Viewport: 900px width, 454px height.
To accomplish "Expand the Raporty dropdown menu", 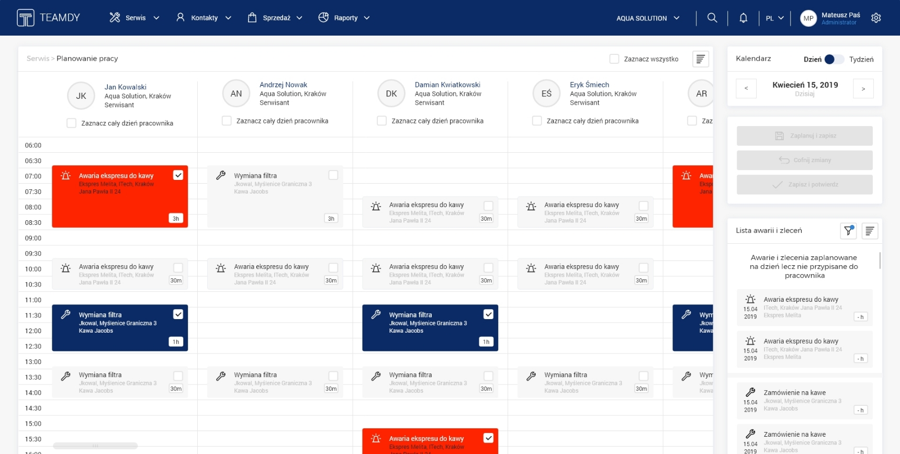I will click(344, 18).
